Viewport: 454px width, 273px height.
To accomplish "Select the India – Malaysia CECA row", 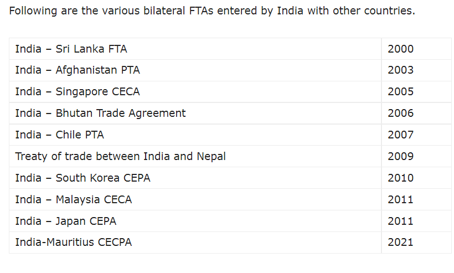I will tap(74, 199).
